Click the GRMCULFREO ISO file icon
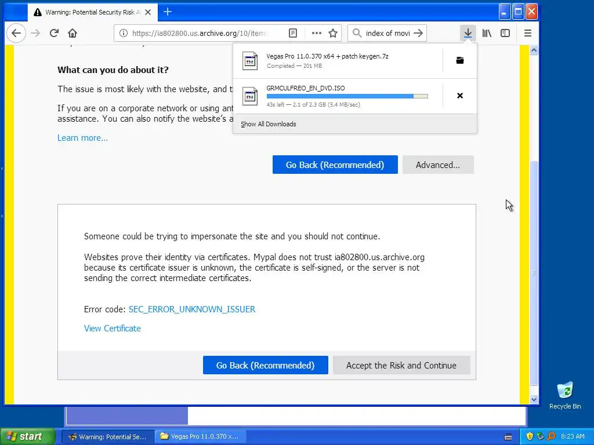 click(x=250, y=96)
